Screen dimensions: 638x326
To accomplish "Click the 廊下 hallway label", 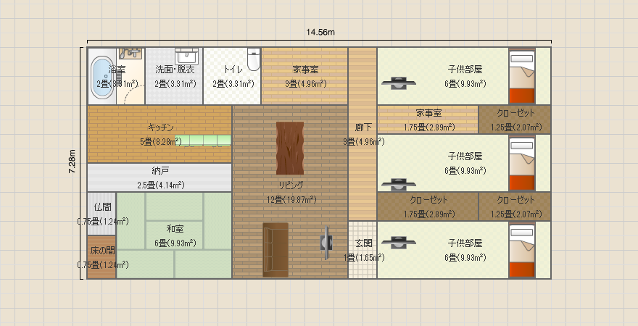I will point(363,128).
